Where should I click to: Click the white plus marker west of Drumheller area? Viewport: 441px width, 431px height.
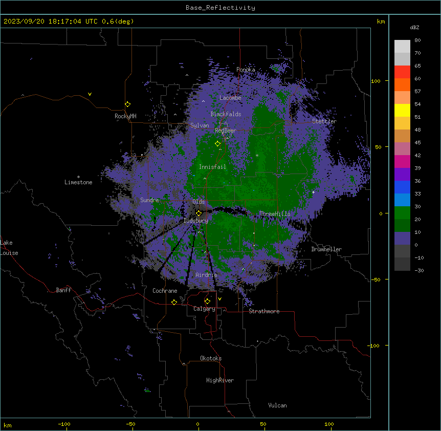[x=313, y=192]
